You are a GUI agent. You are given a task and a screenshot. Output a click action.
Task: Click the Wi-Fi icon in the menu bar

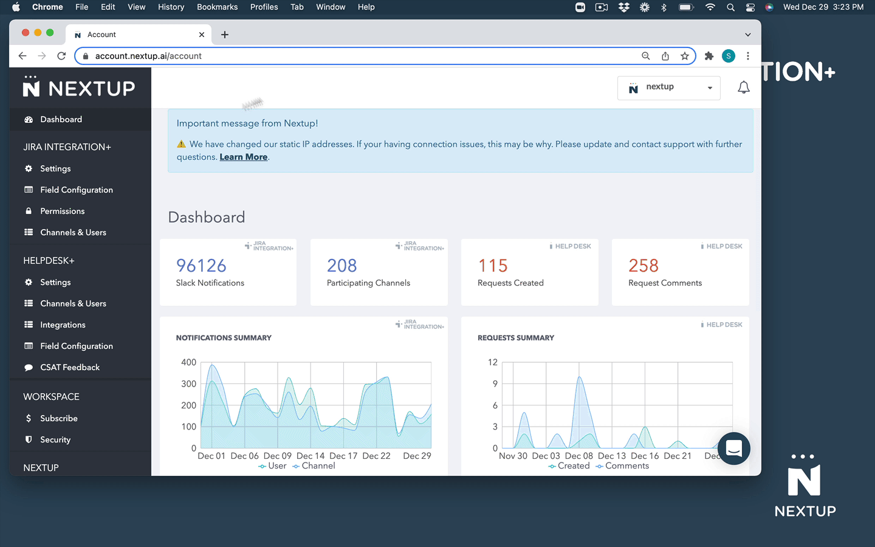710,7
